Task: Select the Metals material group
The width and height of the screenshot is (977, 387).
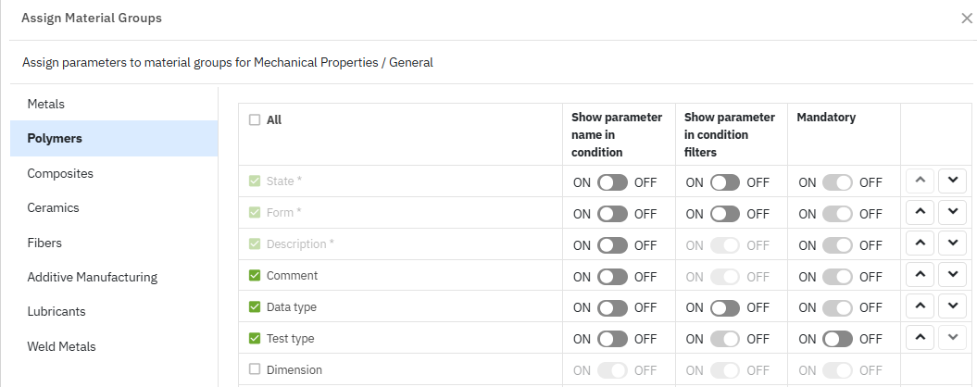Action: point(45,104)
